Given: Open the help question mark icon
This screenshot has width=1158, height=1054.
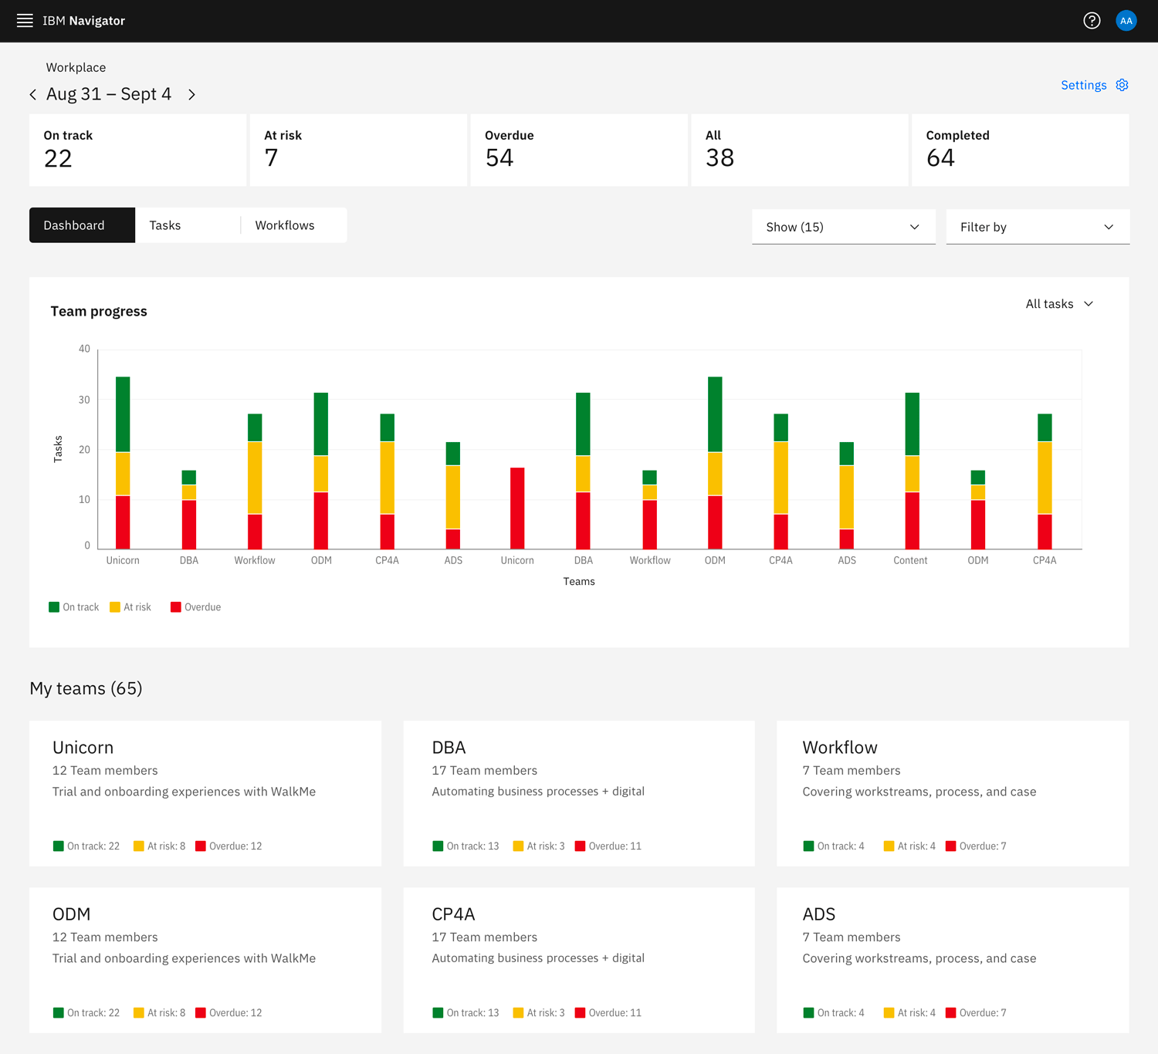Looking at the screenshot, I should click(1092, 21).
